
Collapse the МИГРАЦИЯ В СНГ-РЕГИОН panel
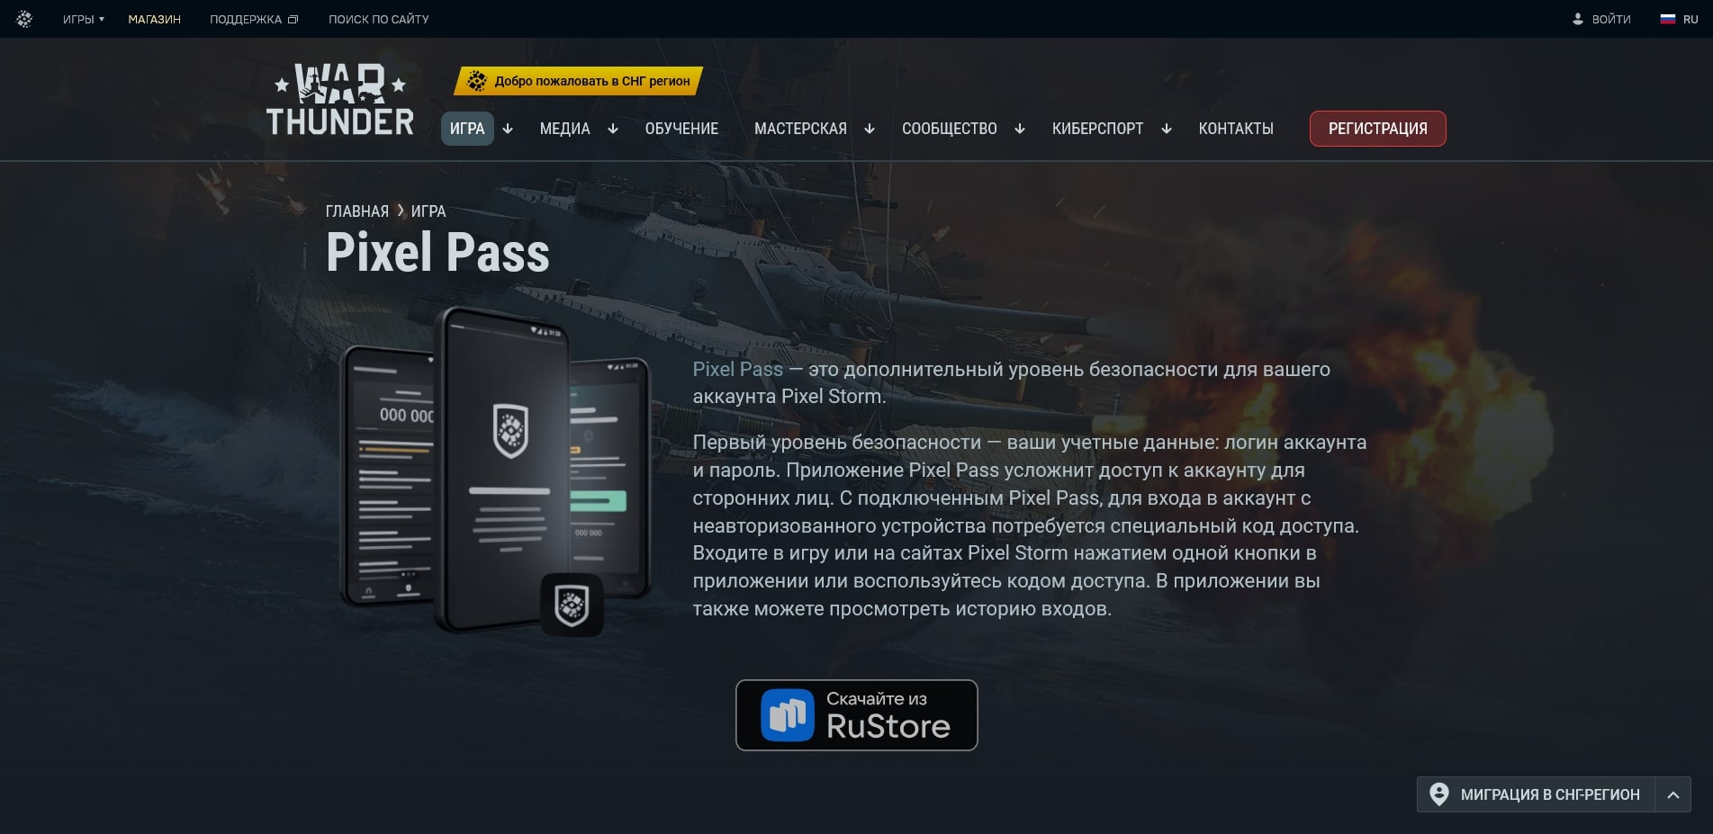pos(1674,794)
